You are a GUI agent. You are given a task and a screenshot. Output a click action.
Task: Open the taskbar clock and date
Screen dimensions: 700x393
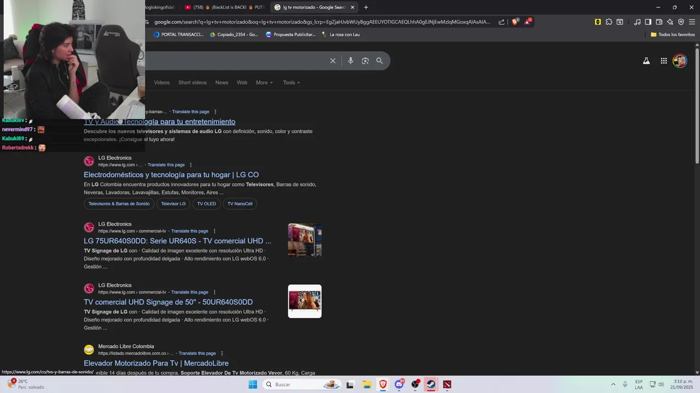683,384
